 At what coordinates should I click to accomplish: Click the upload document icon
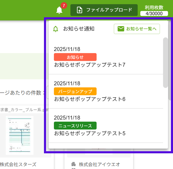tap(80, 10)
